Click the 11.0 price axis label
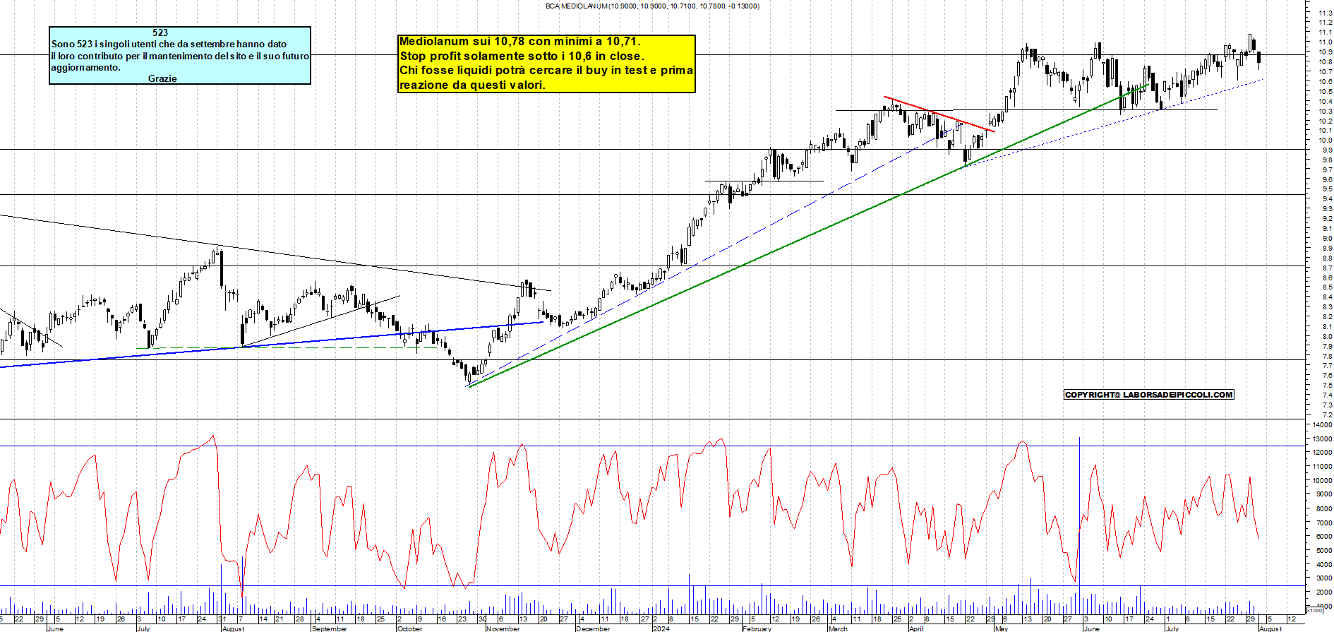The width and height of the screenshot is (1334, 632). 1325,42
